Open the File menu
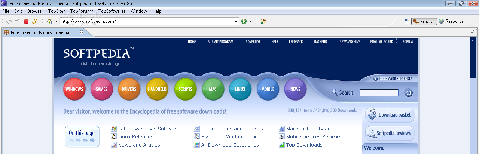The width and height of the screenshot is (479, 154). (x=6, y=11)
